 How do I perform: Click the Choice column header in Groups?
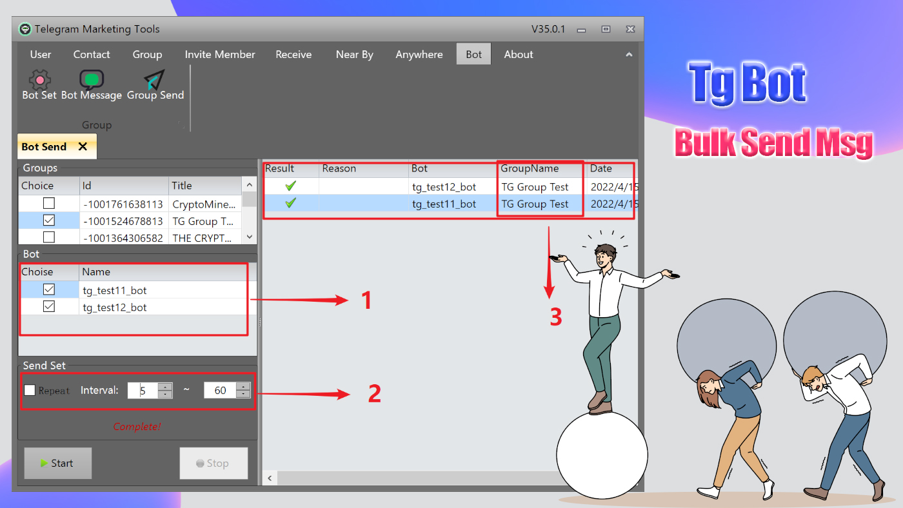49,186
